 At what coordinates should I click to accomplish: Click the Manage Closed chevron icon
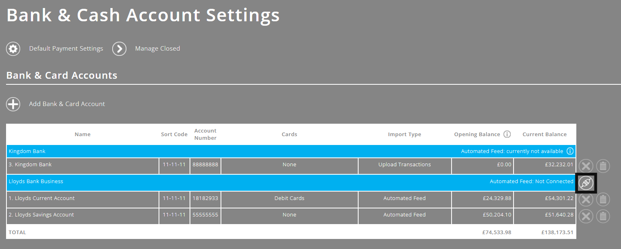[x=119, y=49]
